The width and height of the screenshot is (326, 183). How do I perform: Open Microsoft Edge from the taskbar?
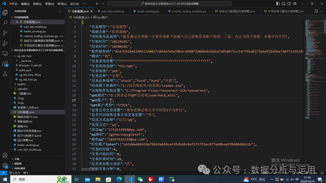coord(119,179)
